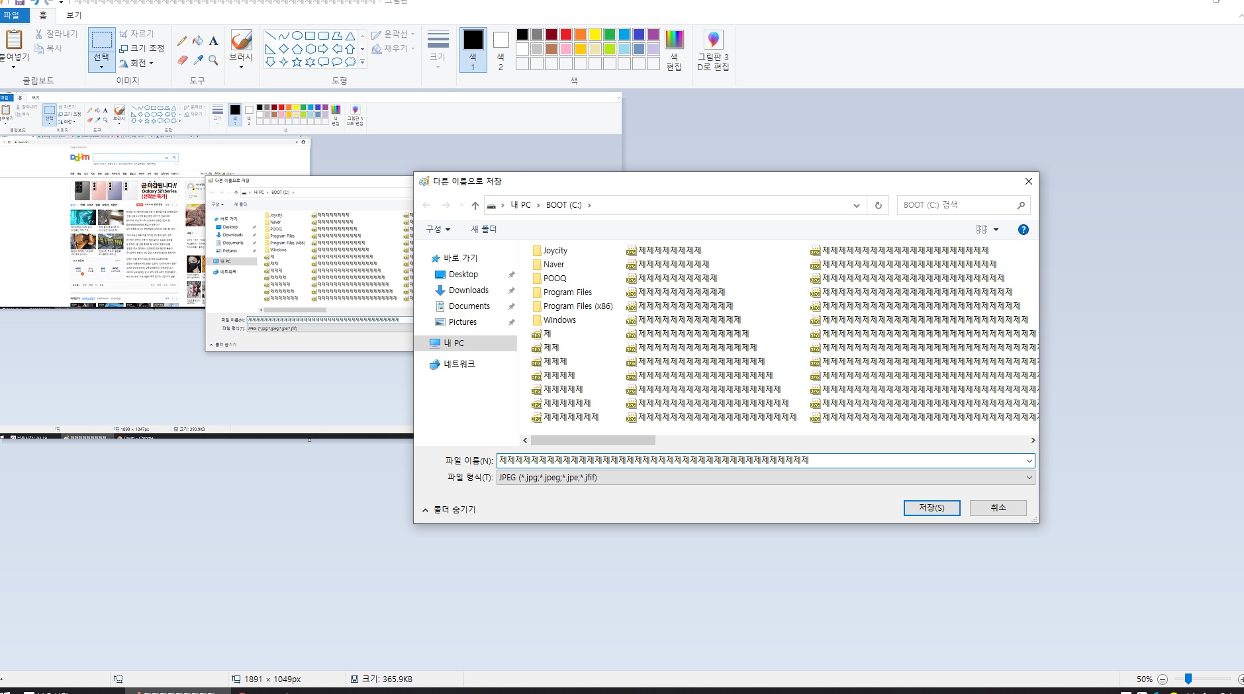Image resolution: width=1244 pixels, height=694 pixels.
Task: Select 내 PC in the navigation pane
Action: pyautogui.click(x=454, y=343)
